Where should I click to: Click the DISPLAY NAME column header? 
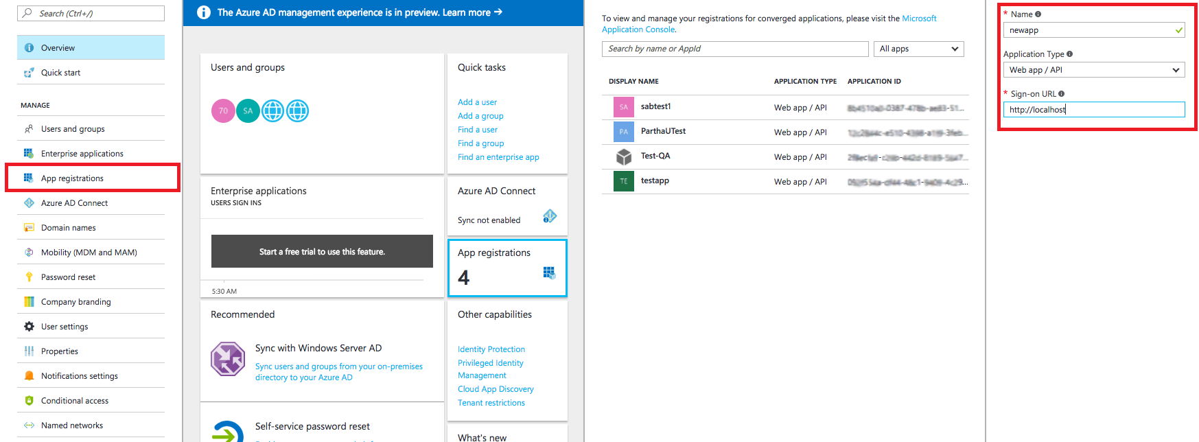point(633,81)
